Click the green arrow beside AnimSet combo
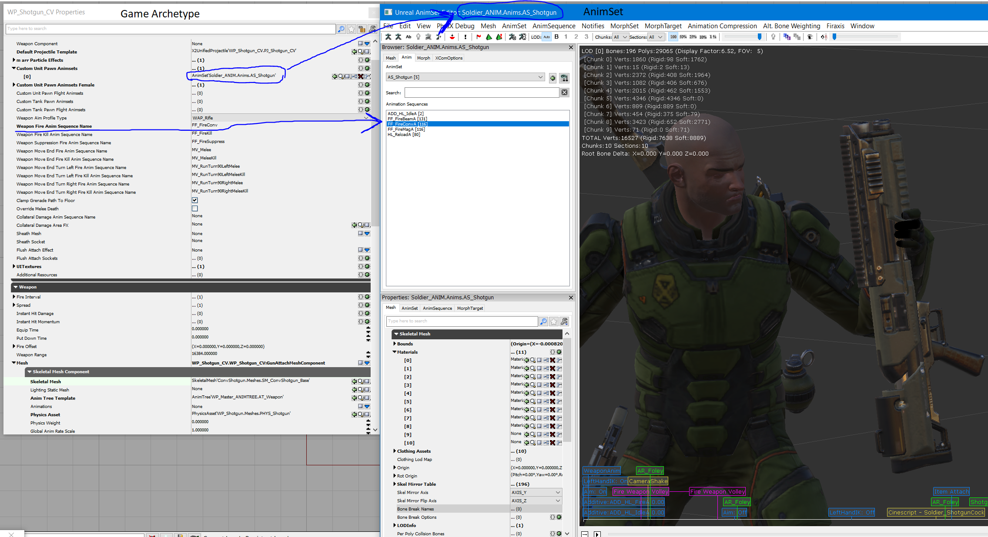The width and height of the screenshot is (988, 537). coord(553,78)
